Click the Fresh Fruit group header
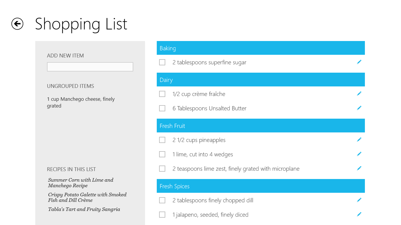Image resolution: width=401 pixels, height=225 pixels. point(260,126)
